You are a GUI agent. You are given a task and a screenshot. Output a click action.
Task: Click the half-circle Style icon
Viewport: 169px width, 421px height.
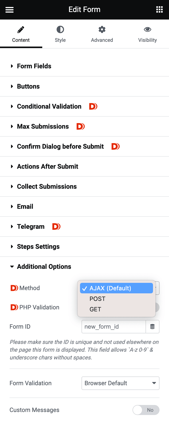click(60, 30)
